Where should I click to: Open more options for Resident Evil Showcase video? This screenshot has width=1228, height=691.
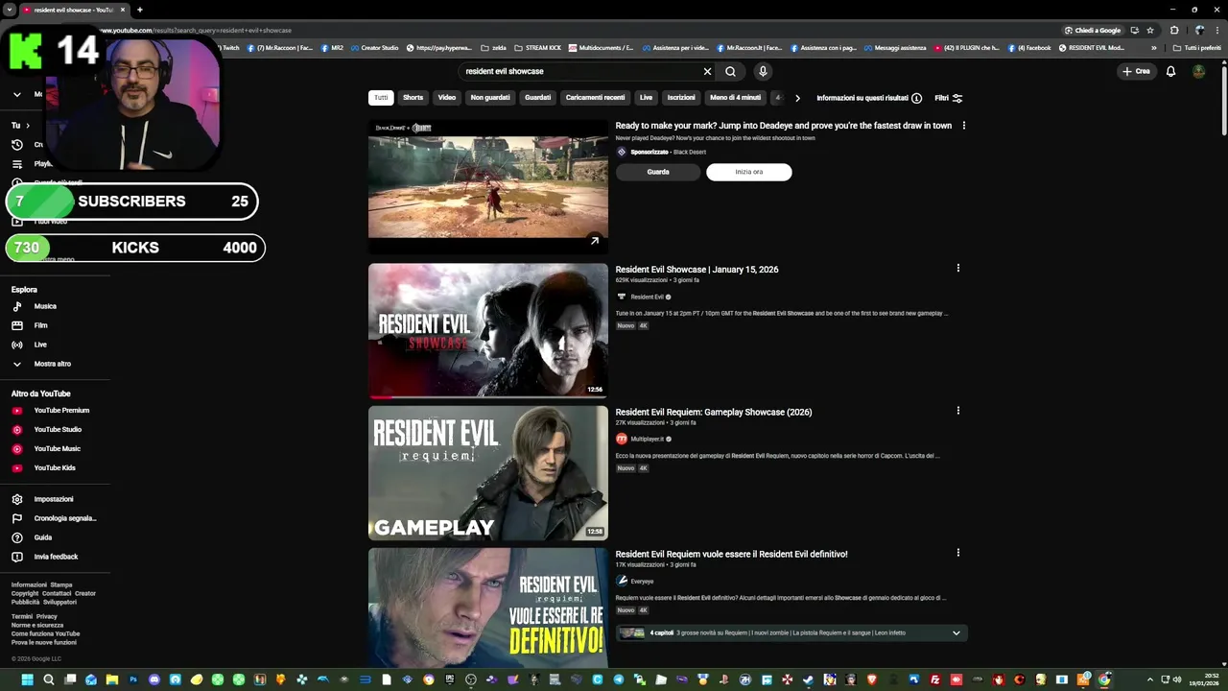957,269
